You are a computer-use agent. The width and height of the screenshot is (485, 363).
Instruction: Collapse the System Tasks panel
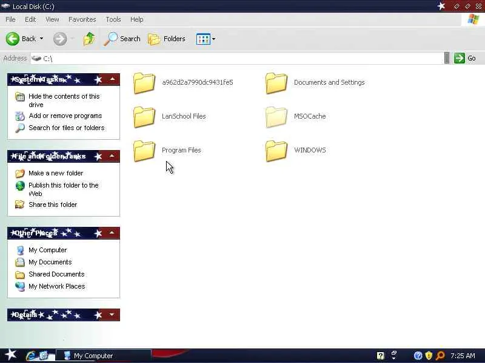[x=112, y=80]
